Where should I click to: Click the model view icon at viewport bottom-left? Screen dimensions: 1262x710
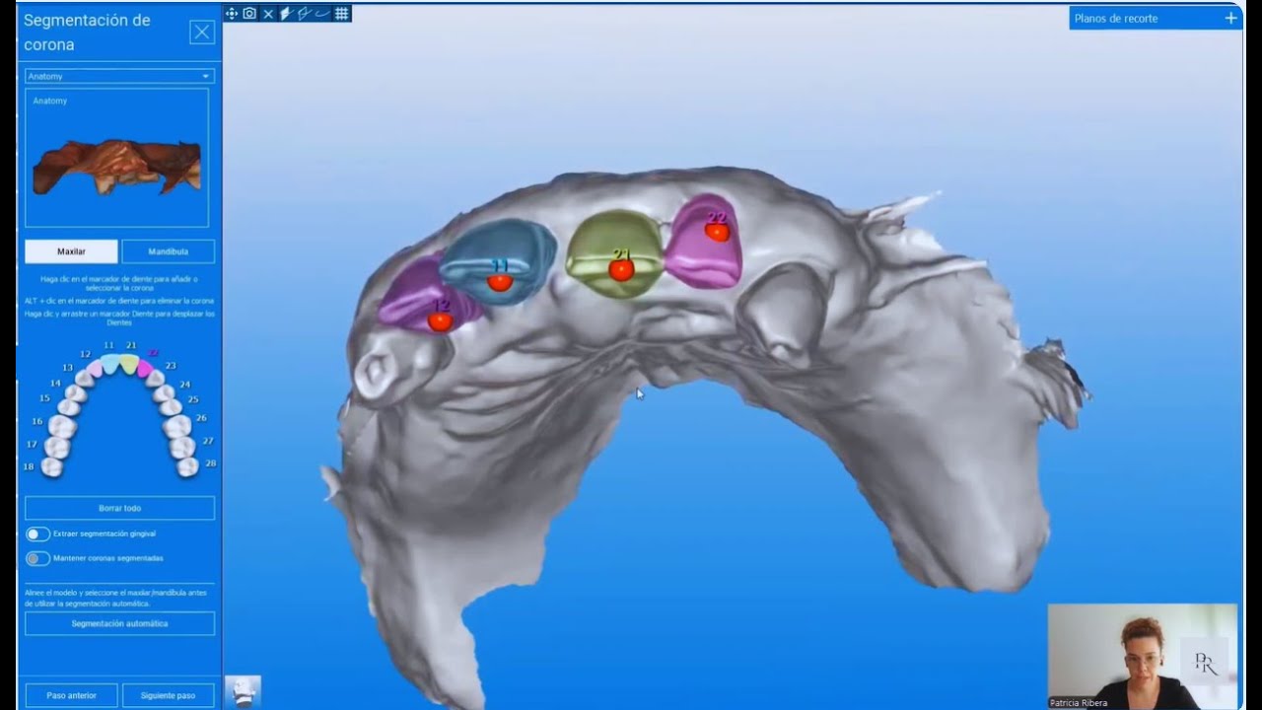[243, 692]
